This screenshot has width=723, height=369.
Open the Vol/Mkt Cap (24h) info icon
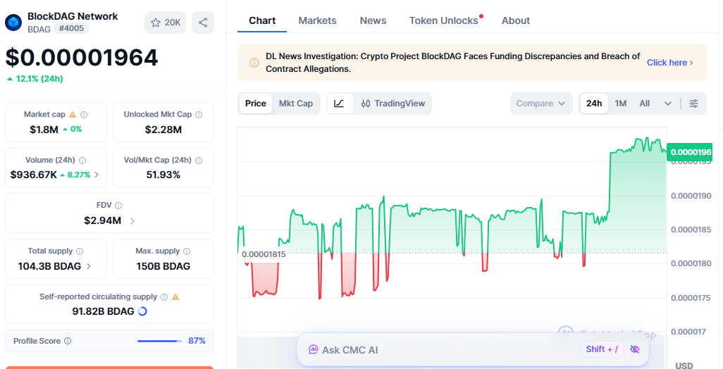click(x=199, y=161)
